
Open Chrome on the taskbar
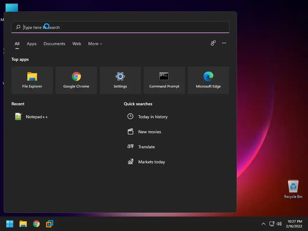click(x=36, y=224)
